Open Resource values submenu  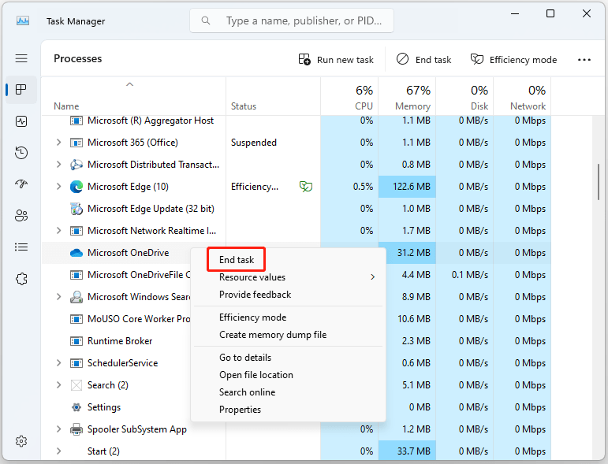click(288, 277)
